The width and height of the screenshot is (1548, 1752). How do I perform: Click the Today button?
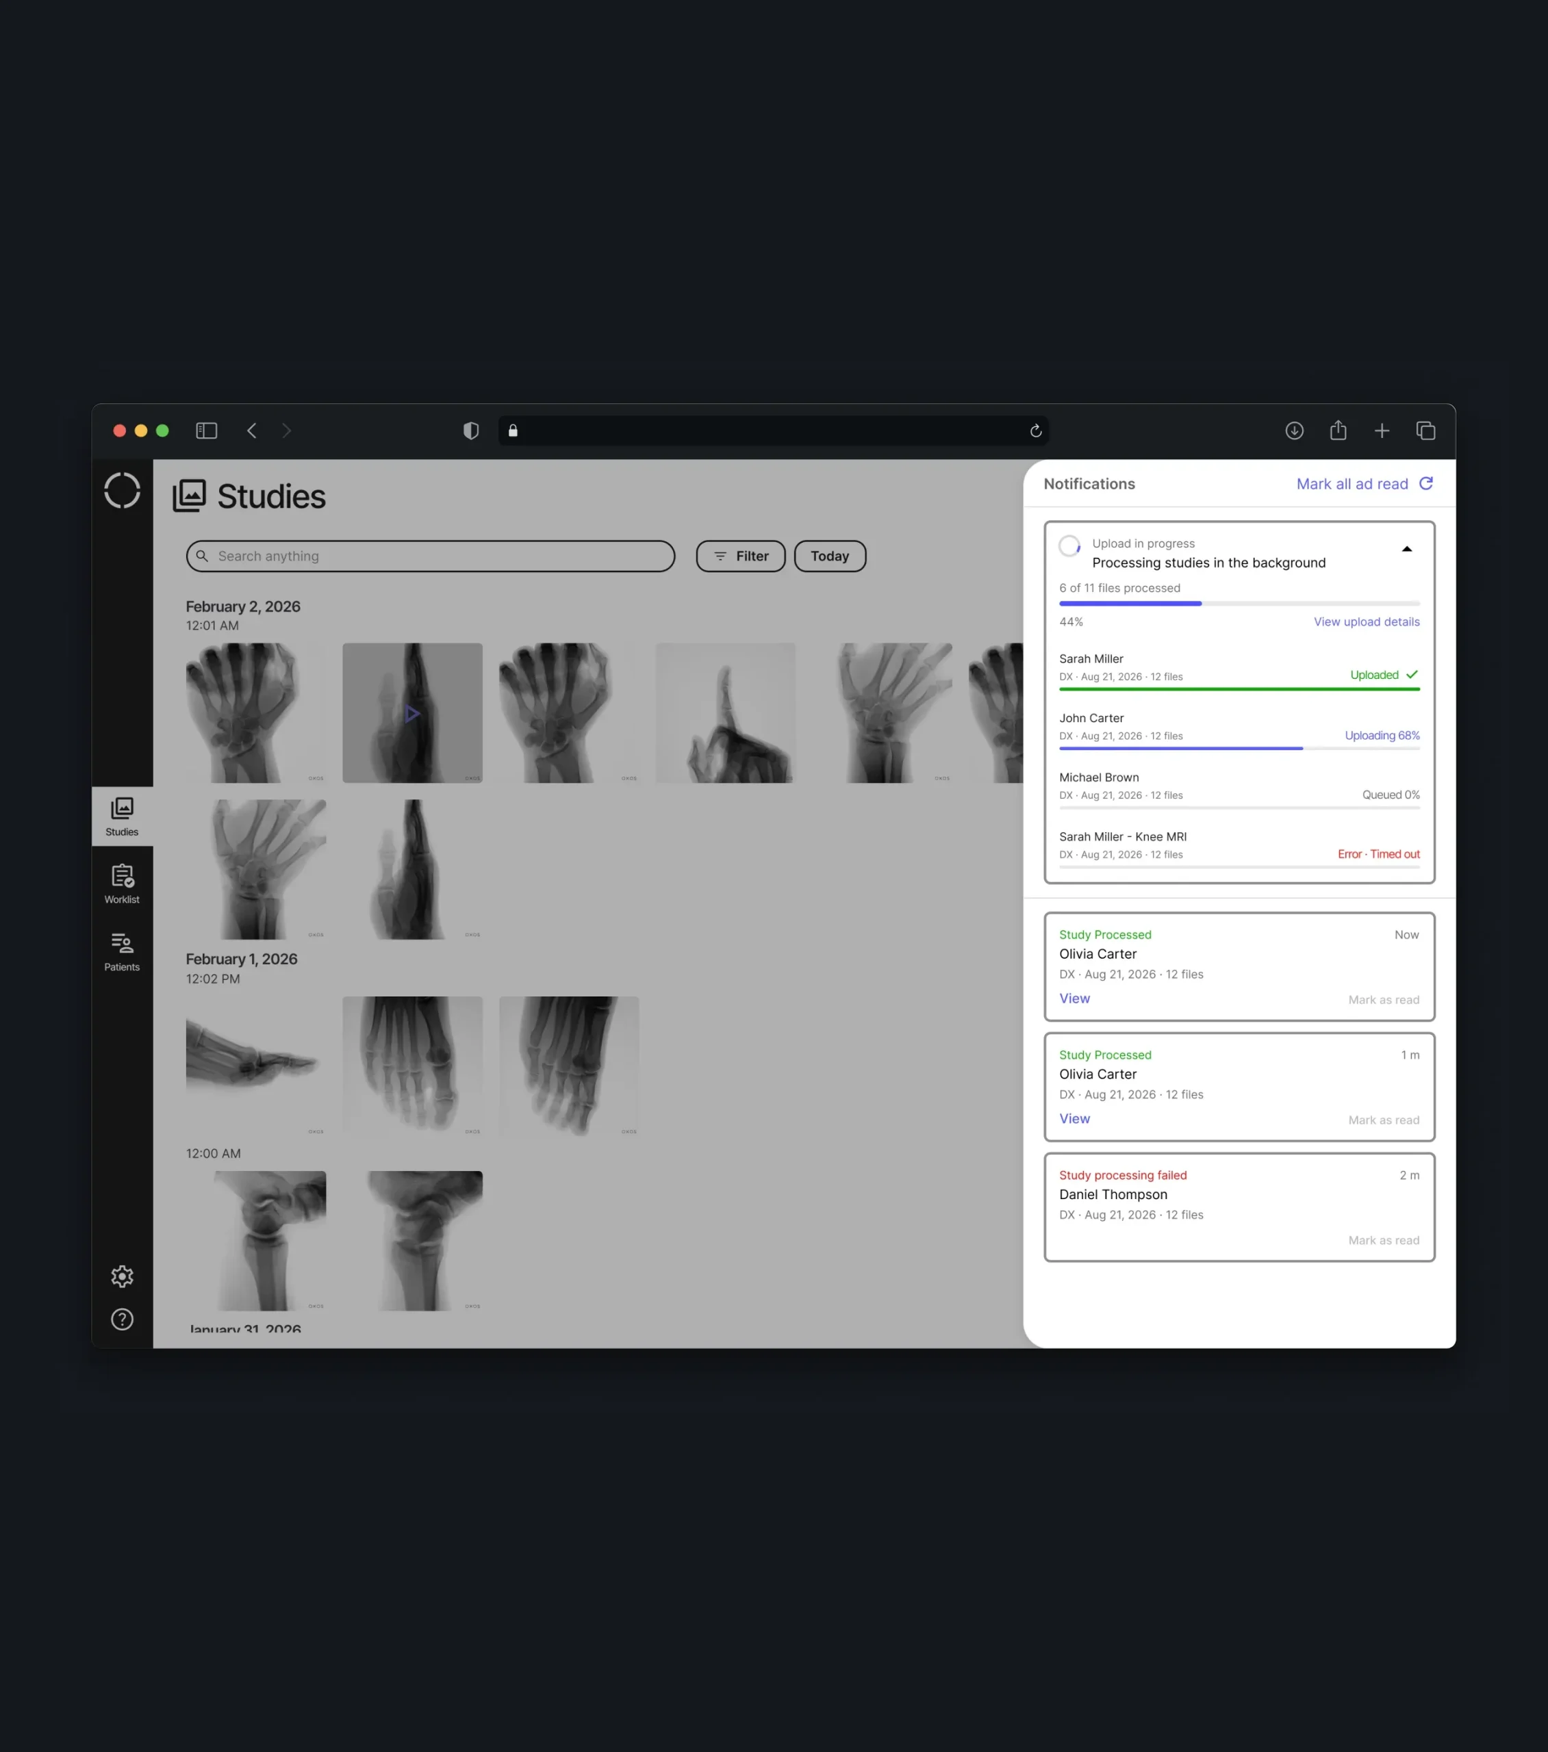pos(830,556)
